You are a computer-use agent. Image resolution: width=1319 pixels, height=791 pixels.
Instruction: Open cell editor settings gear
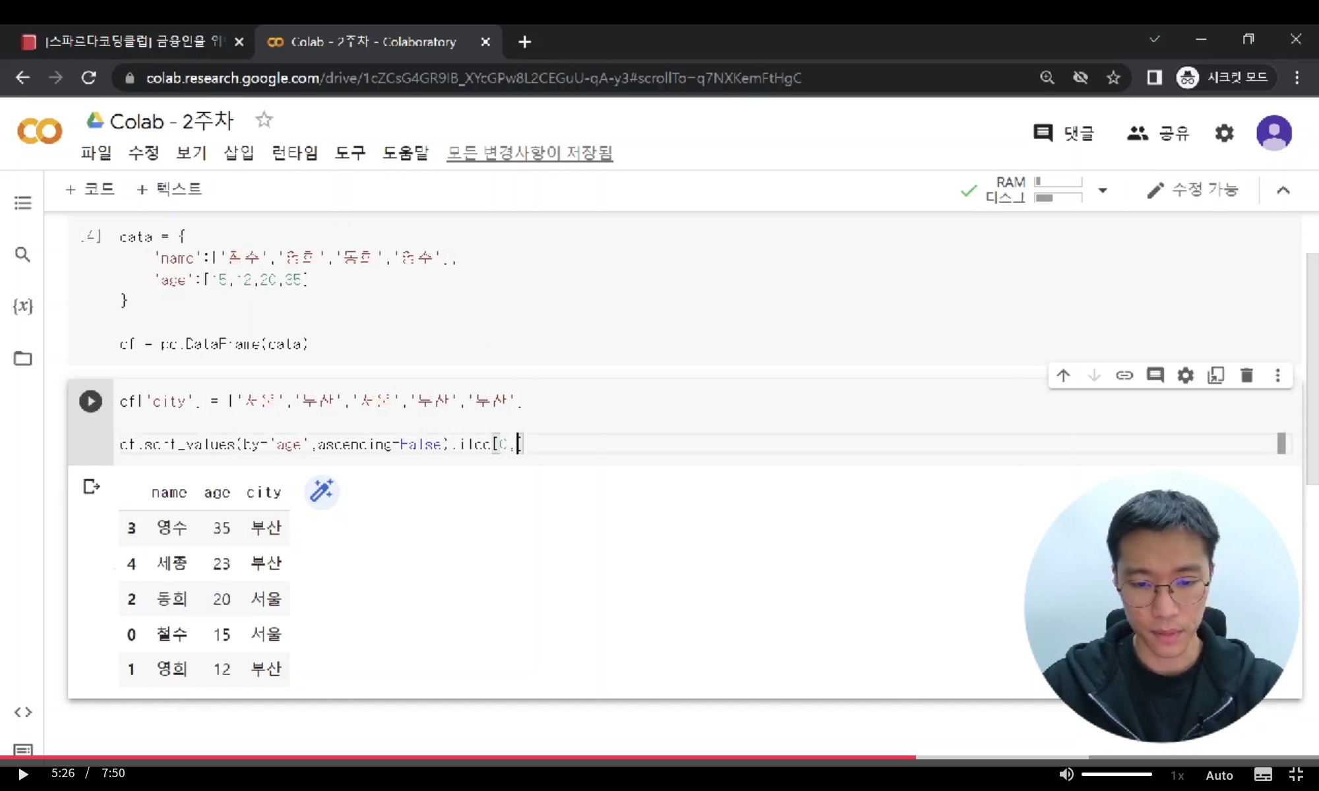(x=1186, y=376)
